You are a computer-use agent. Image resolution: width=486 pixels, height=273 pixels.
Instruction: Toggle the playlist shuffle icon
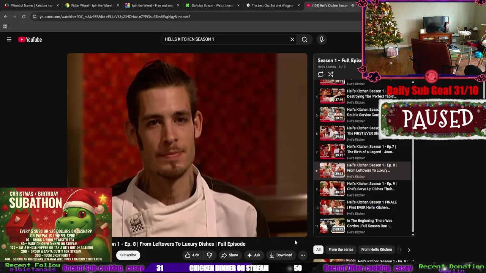click(331, 74)
